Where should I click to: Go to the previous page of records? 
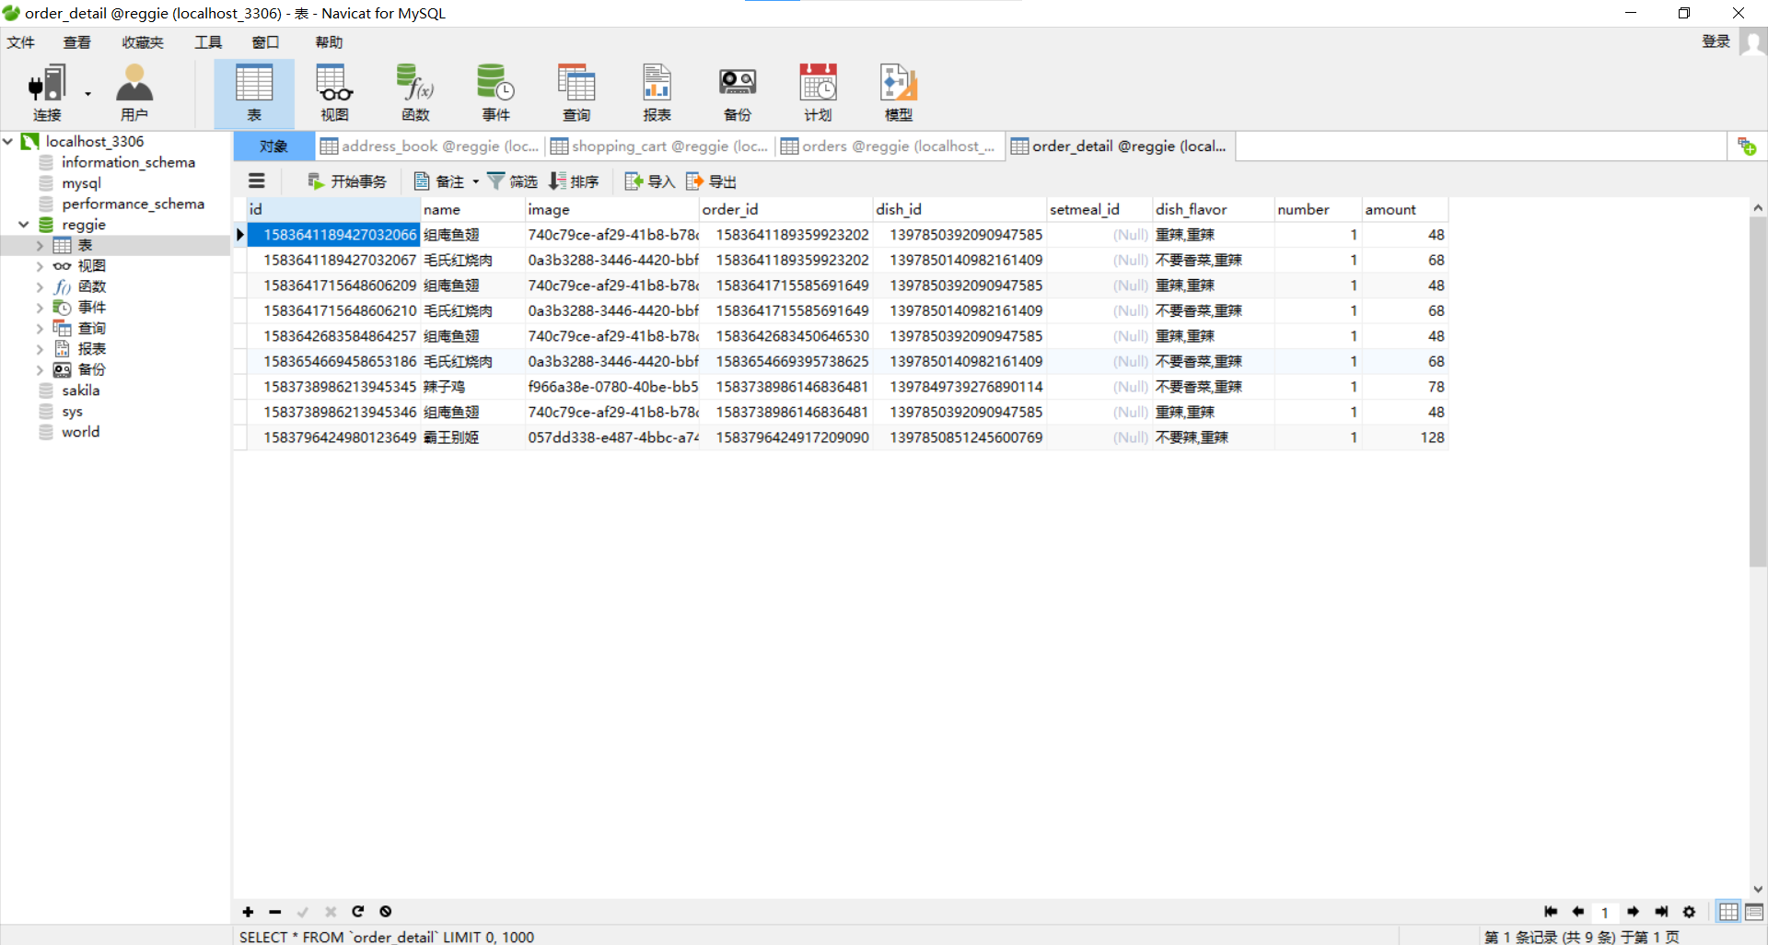coord(1578,912)
